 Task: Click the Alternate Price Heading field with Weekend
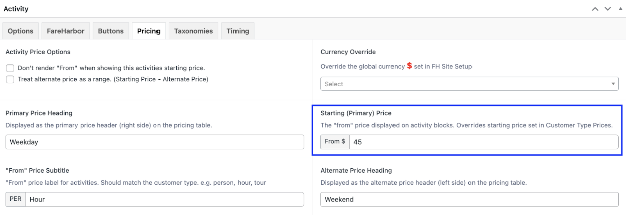click(x=469, y=199)
